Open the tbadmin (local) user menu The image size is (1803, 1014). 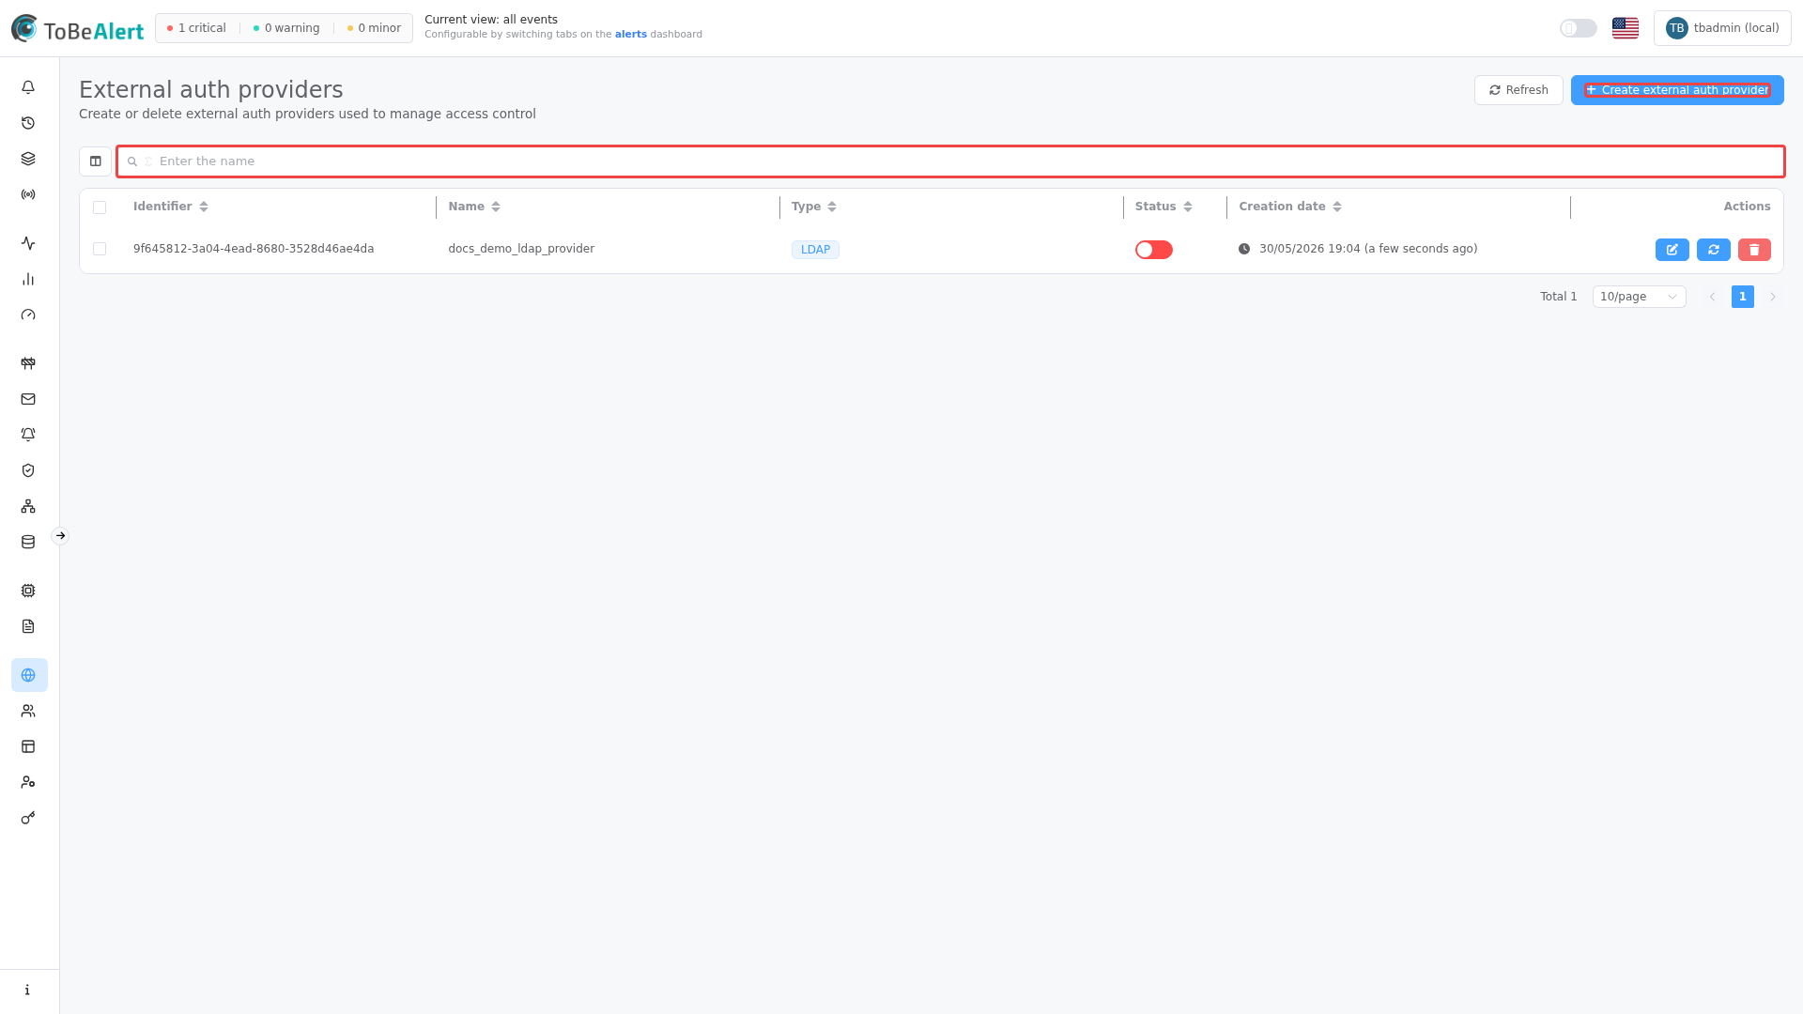1722,28
